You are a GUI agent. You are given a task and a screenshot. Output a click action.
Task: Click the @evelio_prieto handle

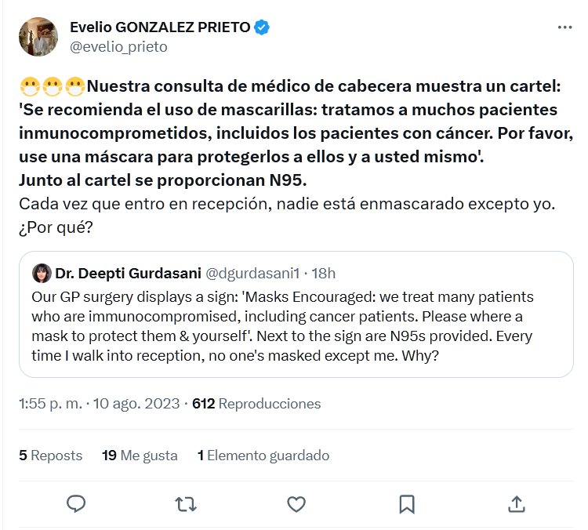click(x=118, y=47)
